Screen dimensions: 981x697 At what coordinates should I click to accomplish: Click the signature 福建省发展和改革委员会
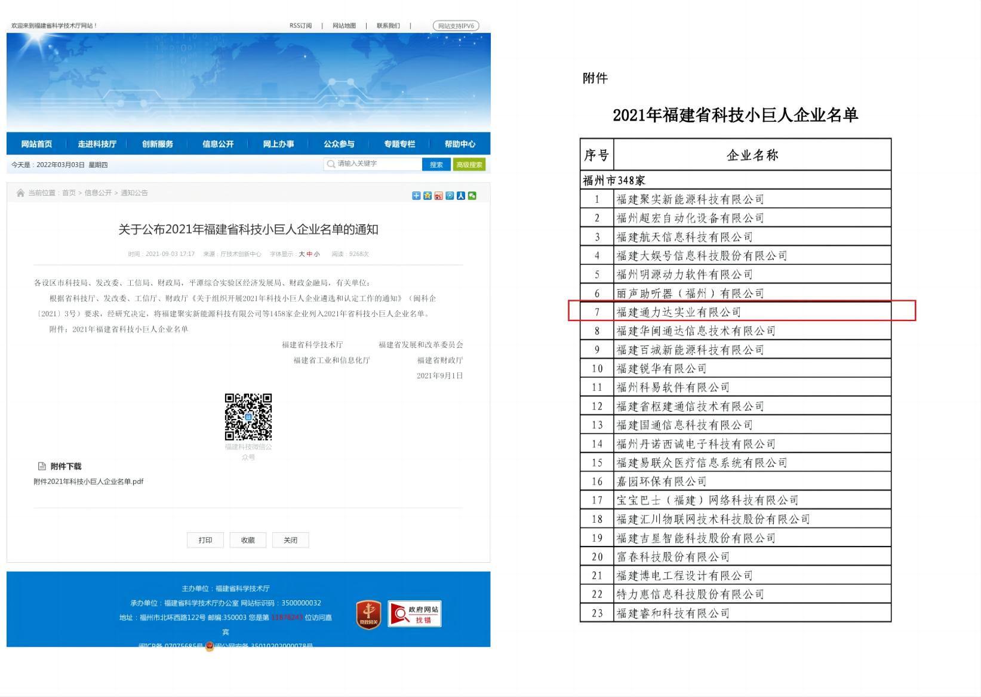(x=421, y=345)
